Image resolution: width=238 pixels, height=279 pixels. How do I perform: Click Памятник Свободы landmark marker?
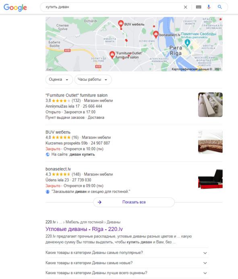click(x=187, y=43)
